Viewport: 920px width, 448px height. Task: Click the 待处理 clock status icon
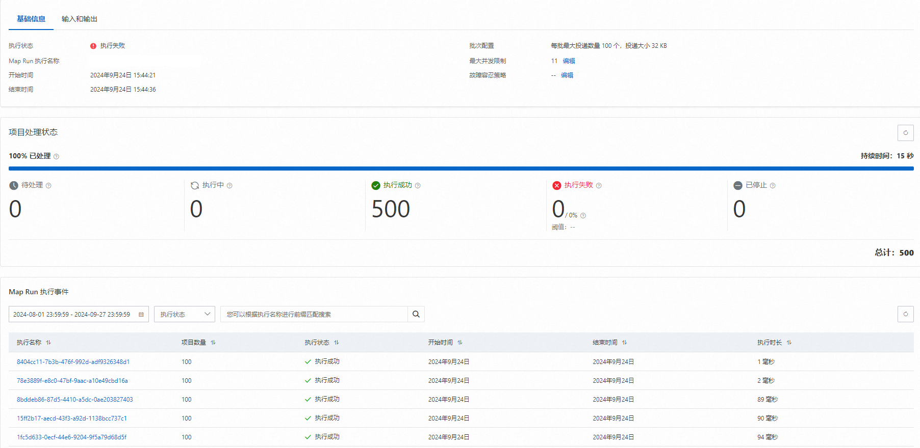coord(14,185)
